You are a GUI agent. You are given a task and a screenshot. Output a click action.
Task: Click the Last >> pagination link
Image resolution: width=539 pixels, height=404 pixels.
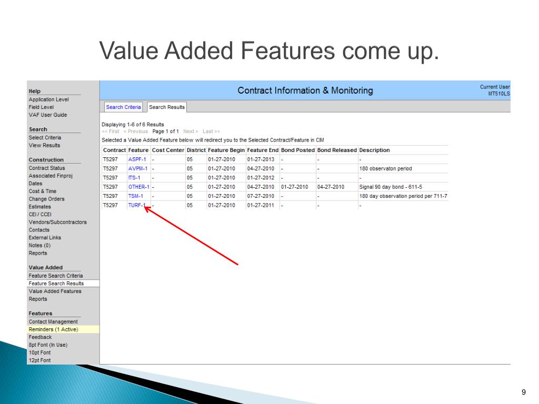point(212,132)
